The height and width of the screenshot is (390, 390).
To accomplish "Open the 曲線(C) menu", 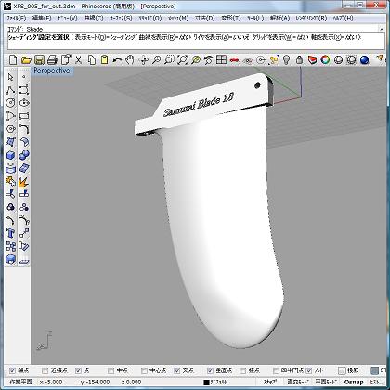I will 94,19.
